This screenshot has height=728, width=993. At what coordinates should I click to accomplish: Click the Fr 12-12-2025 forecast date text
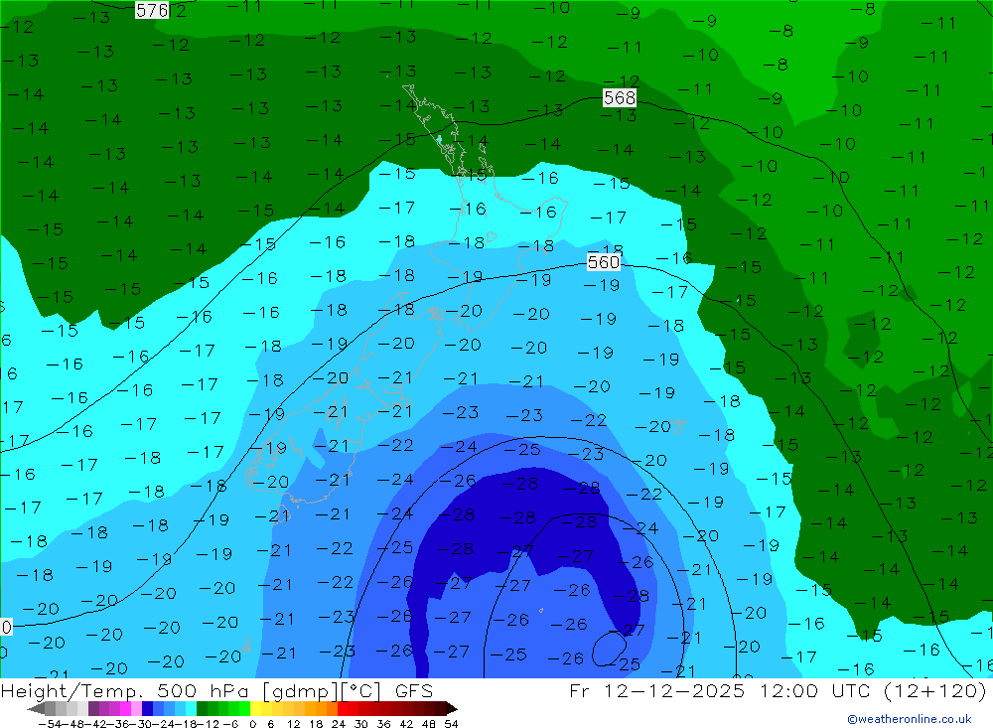tap(657, 690)
